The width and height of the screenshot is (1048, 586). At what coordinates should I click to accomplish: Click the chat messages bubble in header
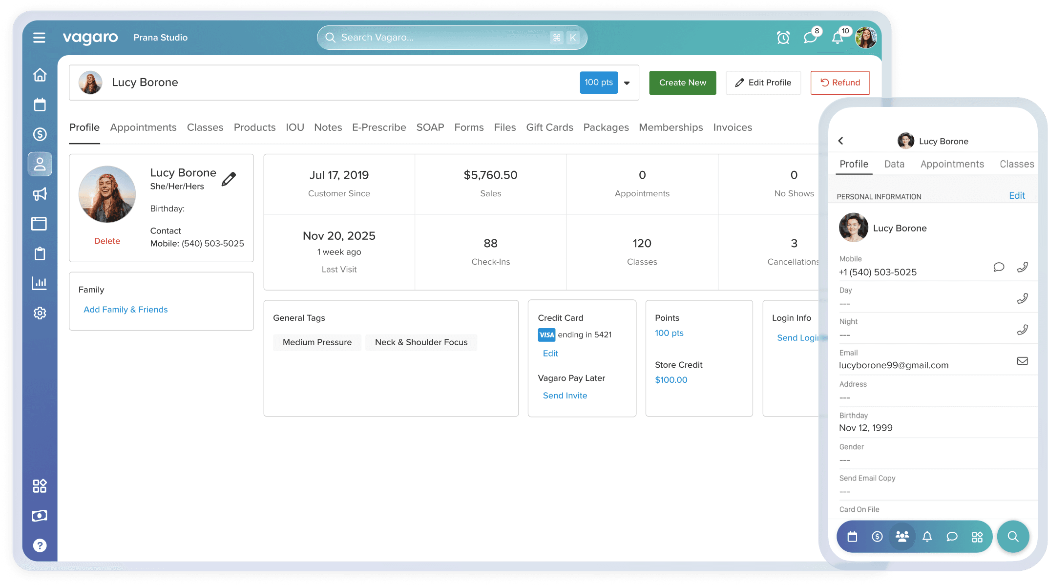pyautogui.click(x=810, y=38)
